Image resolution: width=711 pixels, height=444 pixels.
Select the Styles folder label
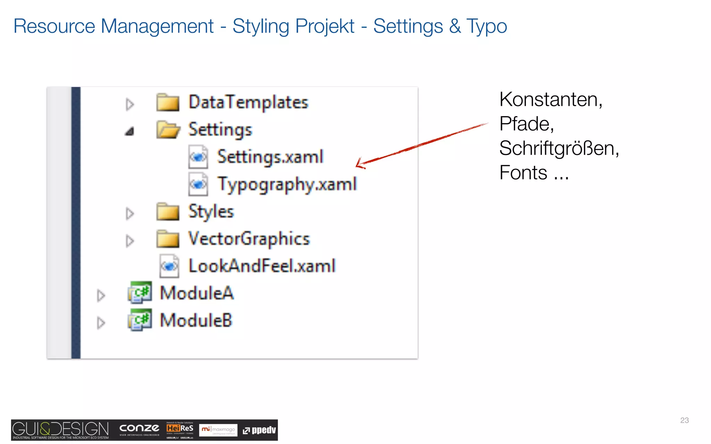pos(211,212)
